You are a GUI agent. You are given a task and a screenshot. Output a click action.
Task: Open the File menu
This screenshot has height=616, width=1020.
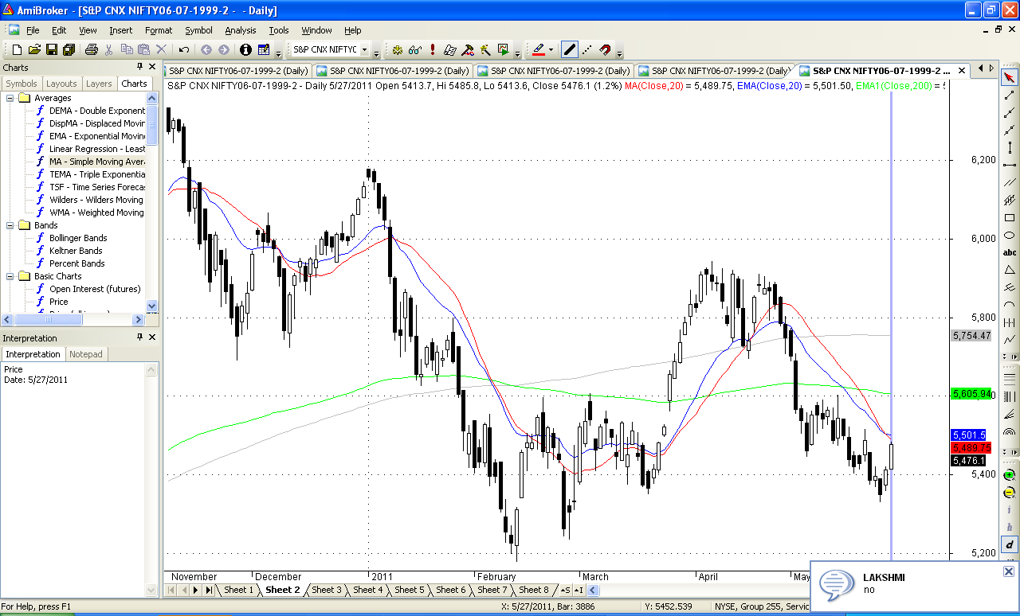click(33, 30)
